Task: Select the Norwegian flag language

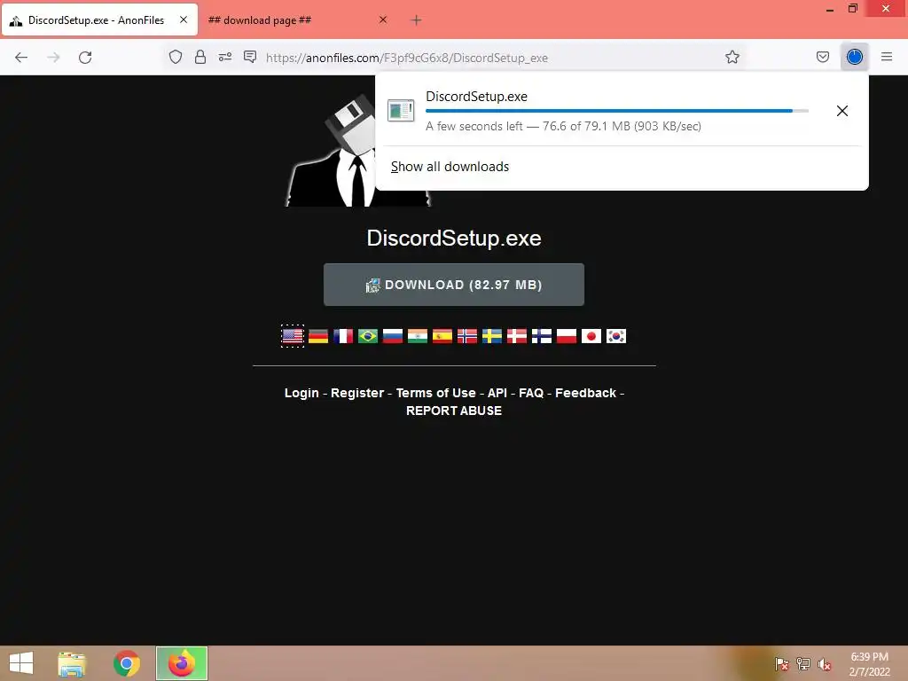Action: (467, 336)
